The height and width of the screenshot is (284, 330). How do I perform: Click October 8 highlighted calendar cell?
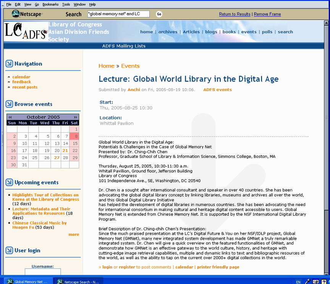[x=74, y=136]
